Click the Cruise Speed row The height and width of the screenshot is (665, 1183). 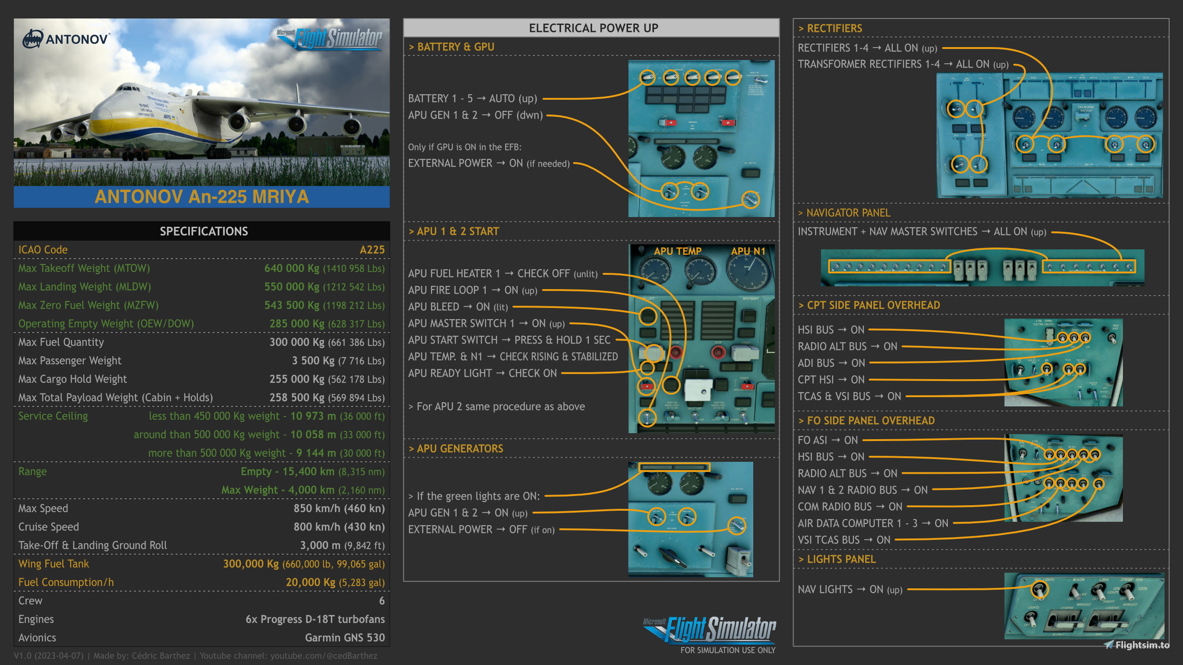click(201, 527)
